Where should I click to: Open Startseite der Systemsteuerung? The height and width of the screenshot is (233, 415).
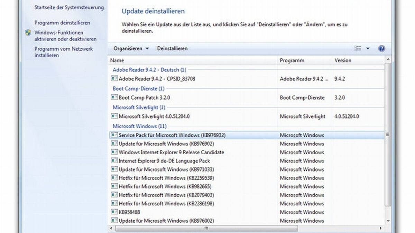pyautogui.click(x=69, y=7)
